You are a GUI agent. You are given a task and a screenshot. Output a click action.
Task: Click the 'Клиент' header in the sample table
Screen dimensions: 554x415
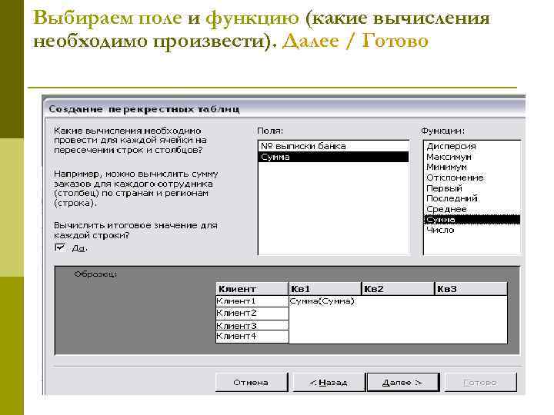252,289
